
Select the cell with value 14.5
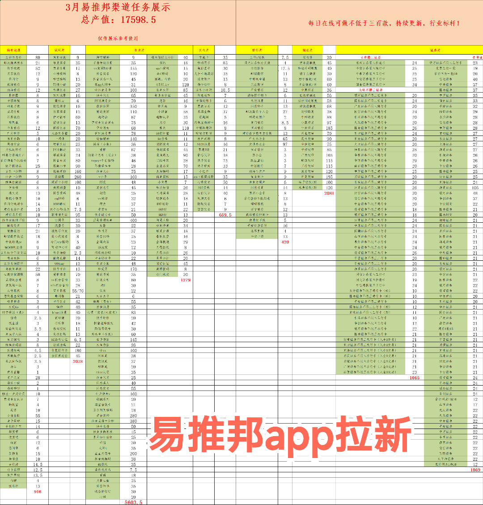coord(38,464)
